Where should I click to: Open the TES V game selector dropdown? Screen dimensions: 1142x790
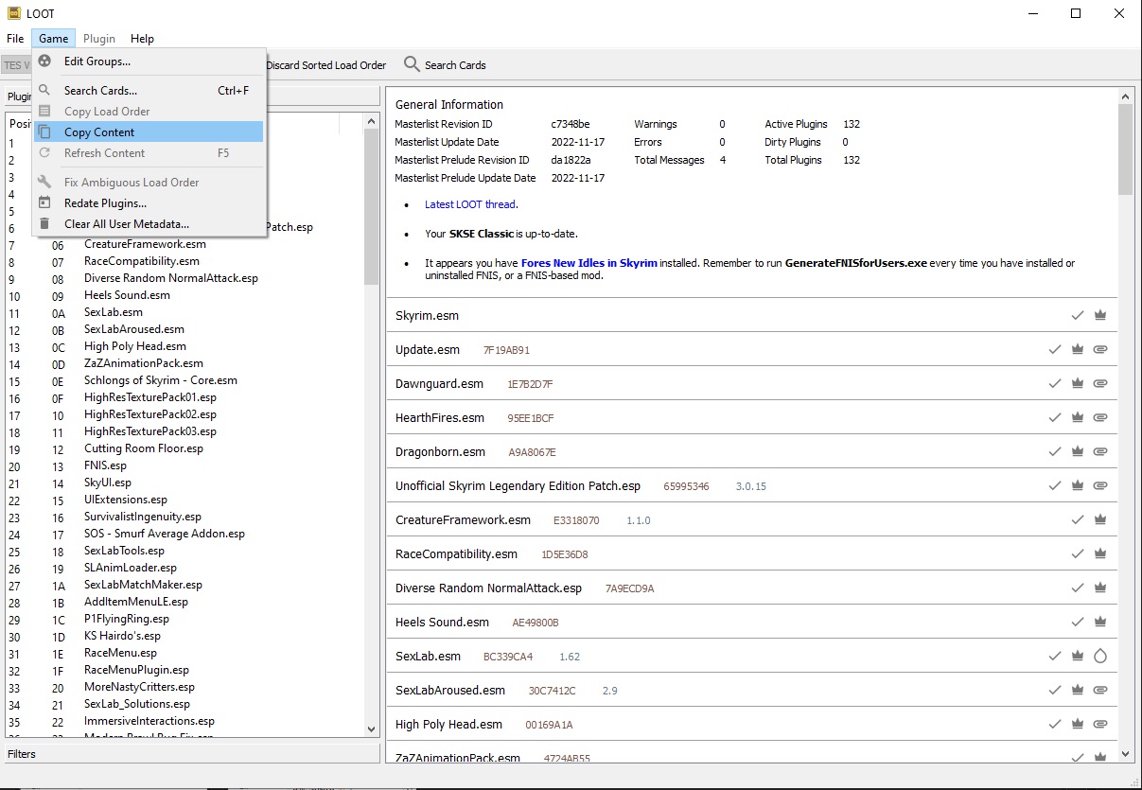coord(16,65)
